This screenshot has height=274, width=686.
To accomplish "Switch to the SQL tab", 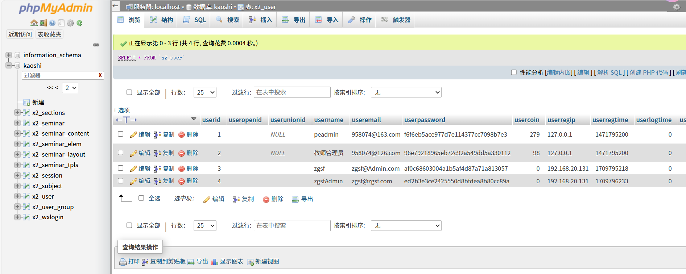I will tap(195, 20).
